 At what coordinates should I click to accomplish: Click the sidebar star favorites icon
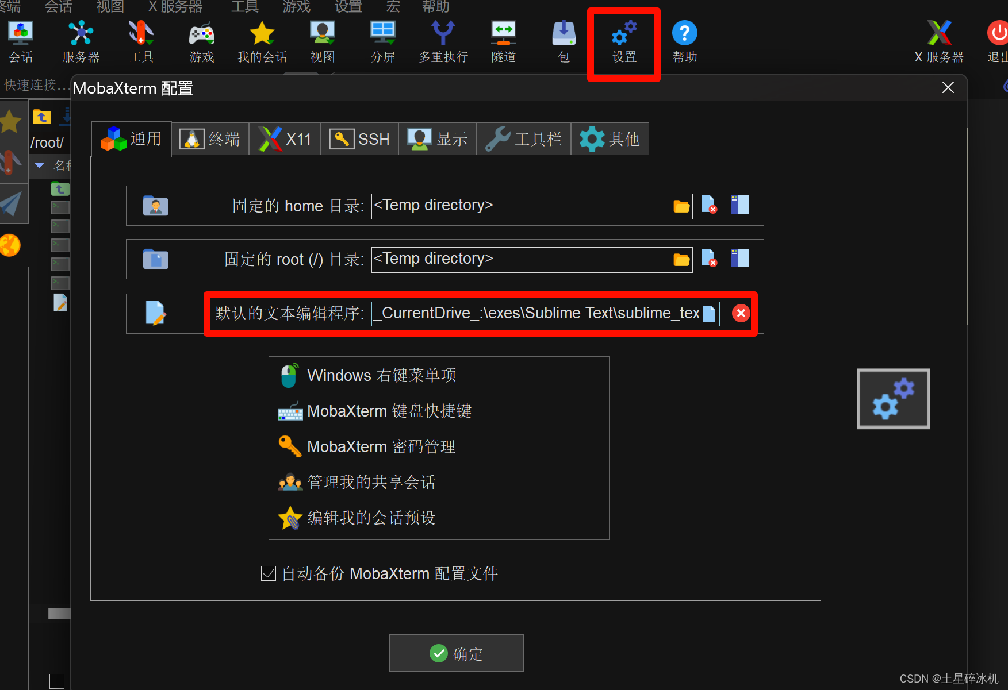point(10,121)
